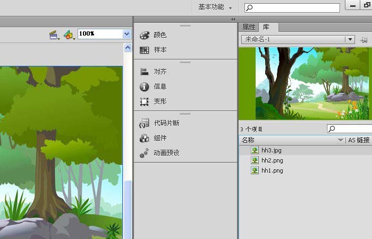The width and height of the screenshot is (372, 239).
Task: Switch to the 属性 properties tab
Action: pyautogui.click(x=249, y=27)
